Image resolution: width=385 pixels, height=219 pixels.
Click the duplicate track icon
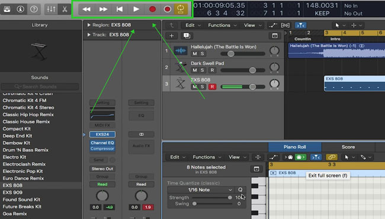(187, 36)
